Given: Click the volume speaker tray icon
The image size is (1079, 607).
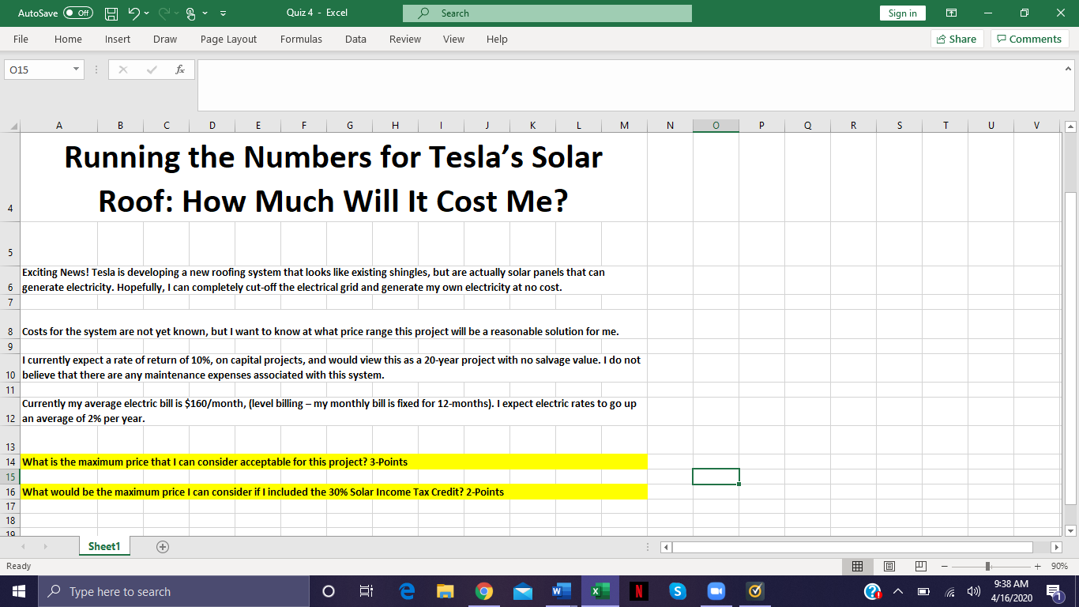Looking at the screenshot, I should [974, 591].
